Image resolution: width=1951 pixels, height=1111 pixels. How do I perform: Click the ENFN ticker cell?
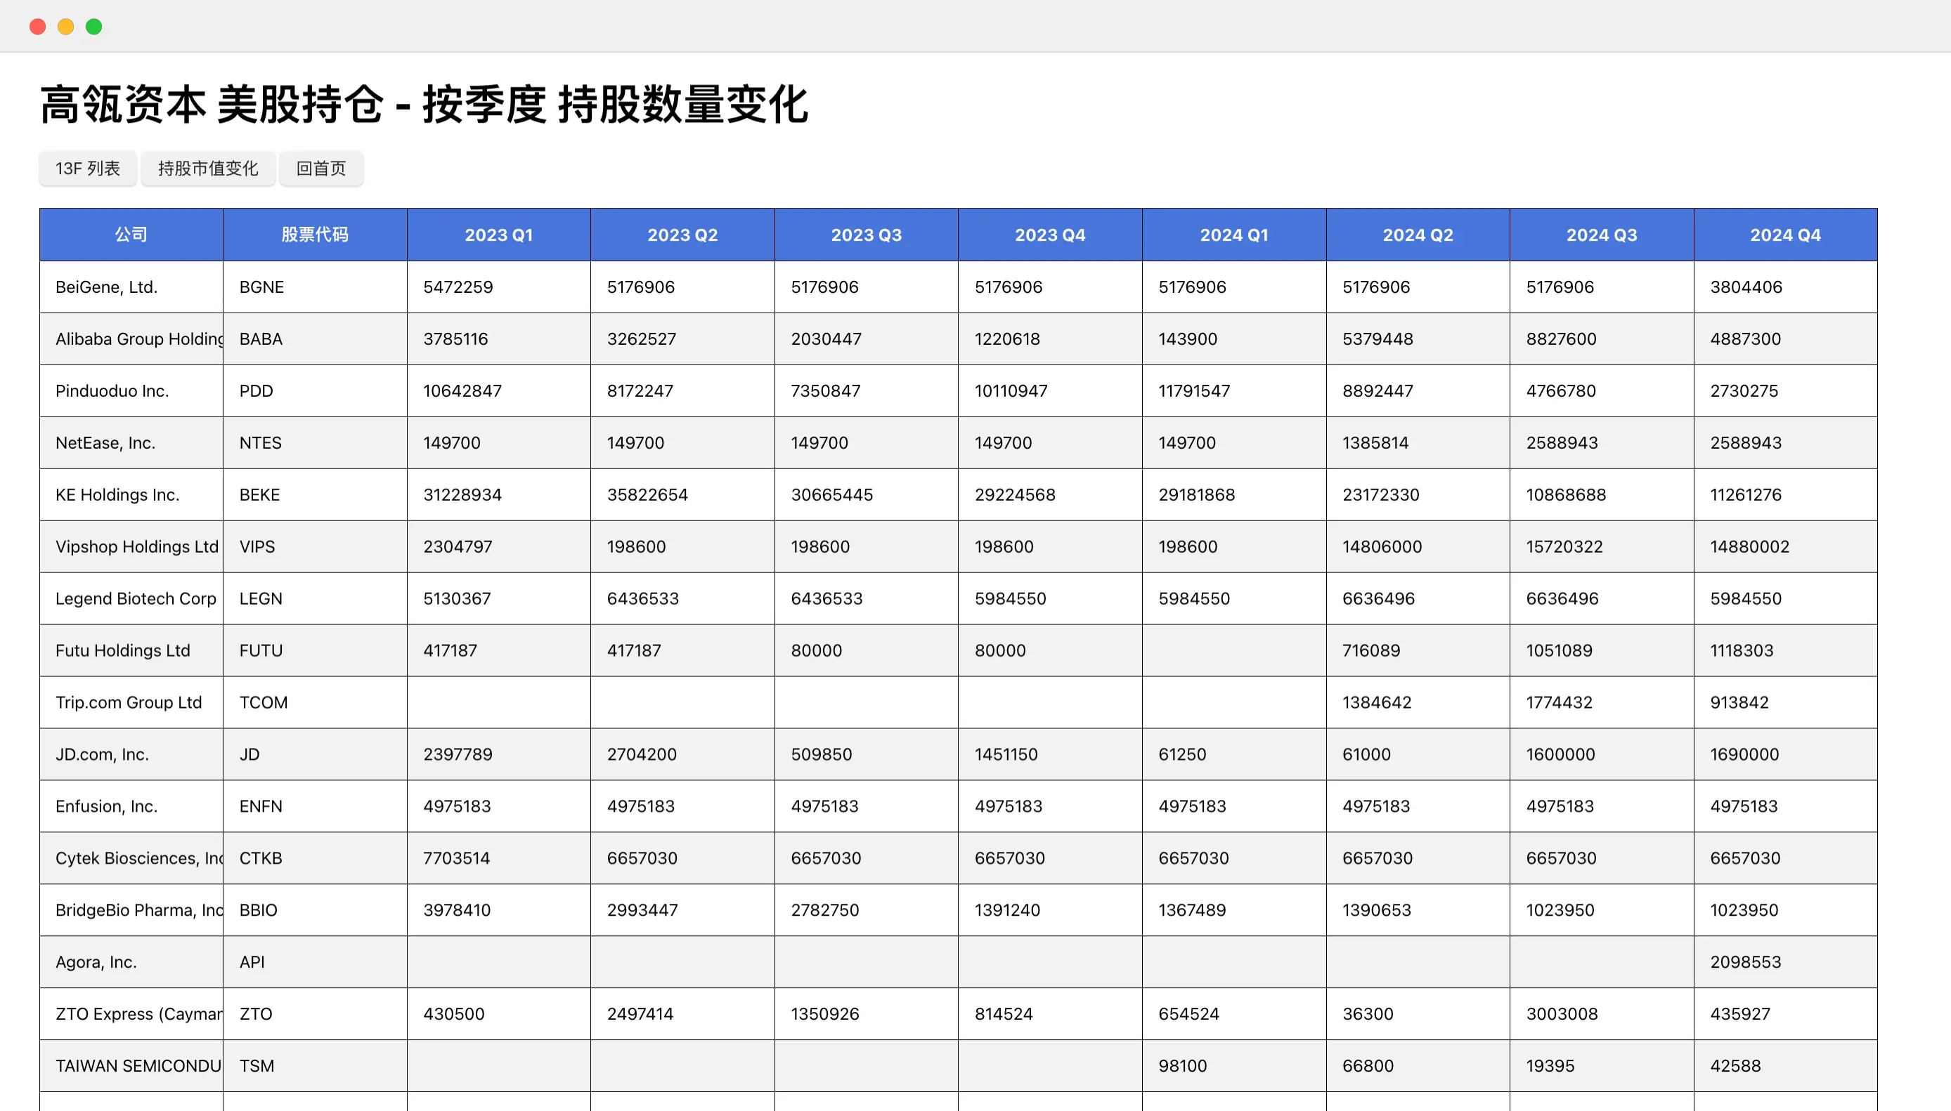coord(315,806)
